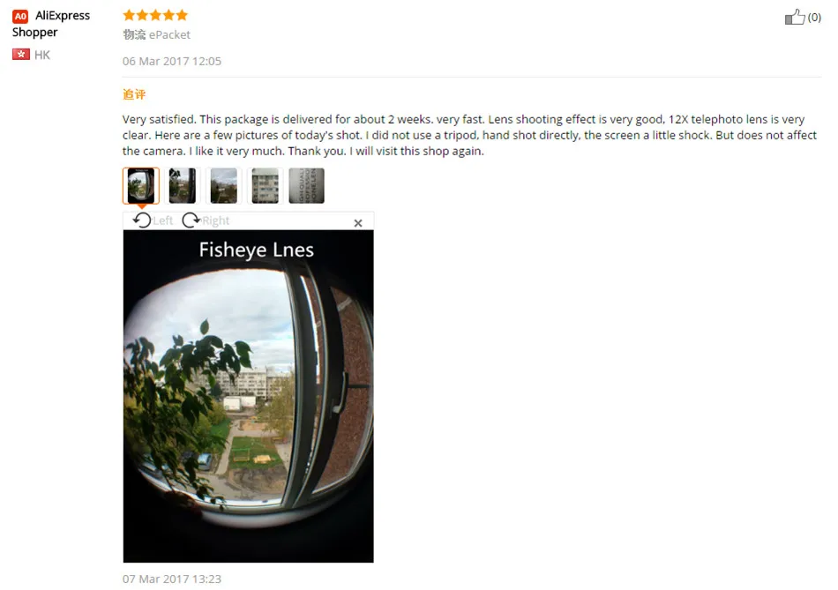The height and width of the screenshot is (590, 838).
Task: Click the ePacket shipping text
Action: point(169,34)
